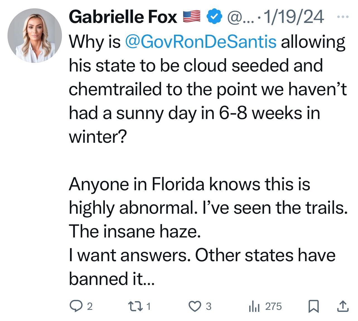Open Gabrielle Fox's profile picture

pyautogui.click(x=35, y=35)
